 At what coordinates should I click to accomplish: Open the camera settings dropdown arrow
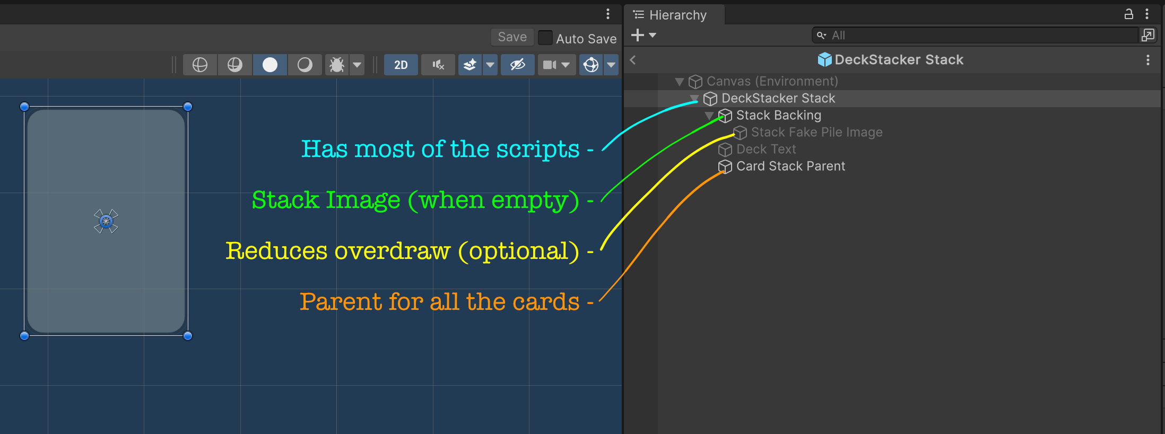566,65
